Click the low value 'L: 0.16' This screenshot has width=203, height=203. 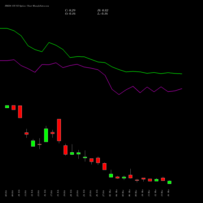click(103, 14)
